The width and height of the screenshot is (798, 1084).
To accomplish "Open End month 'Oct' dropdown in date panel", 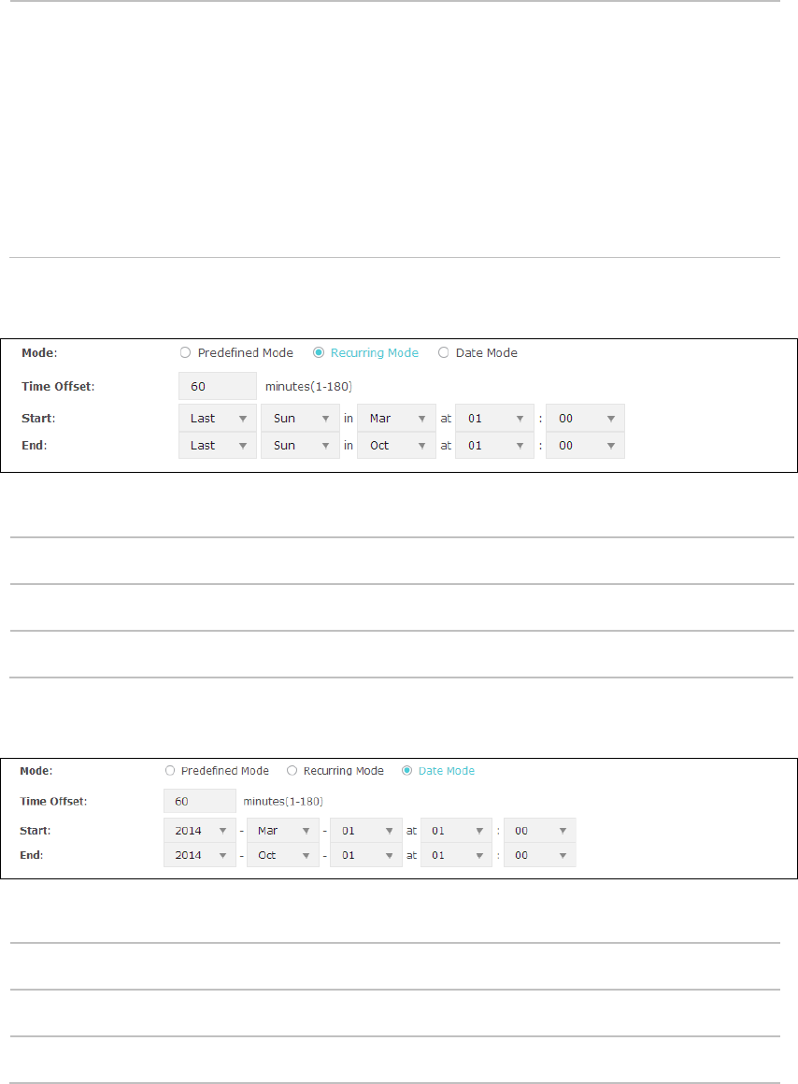I will pos(283,855).
